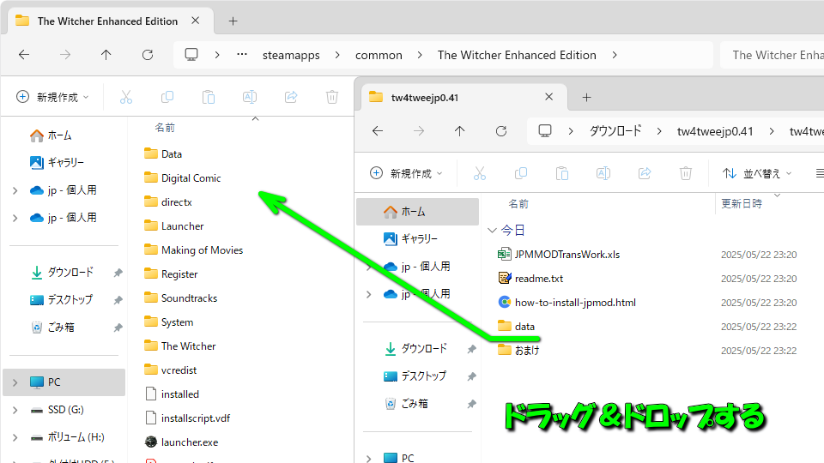Click search box in Witcher window
824x463 pixels.
point(772,55)
